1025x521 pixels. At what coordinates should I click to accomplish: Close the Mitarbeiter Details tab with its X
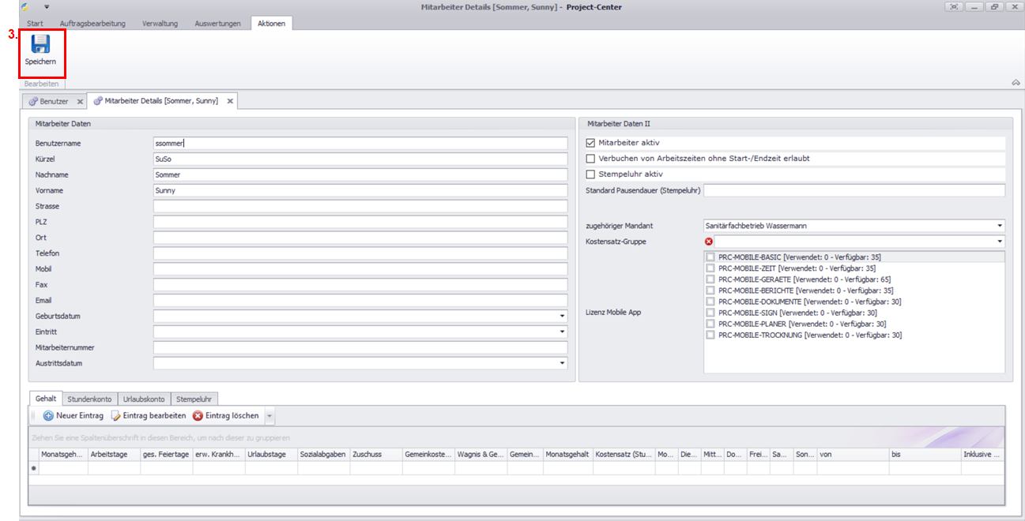(230, 102)
